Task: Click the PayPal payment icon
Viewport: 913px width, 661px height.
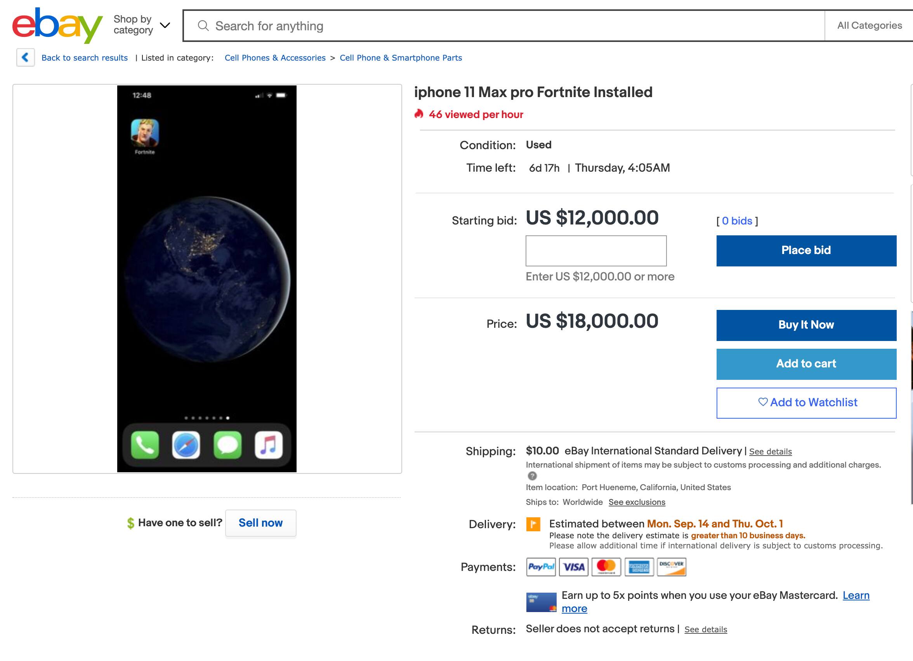Action: pyautogui.click(x=541, y=567)
